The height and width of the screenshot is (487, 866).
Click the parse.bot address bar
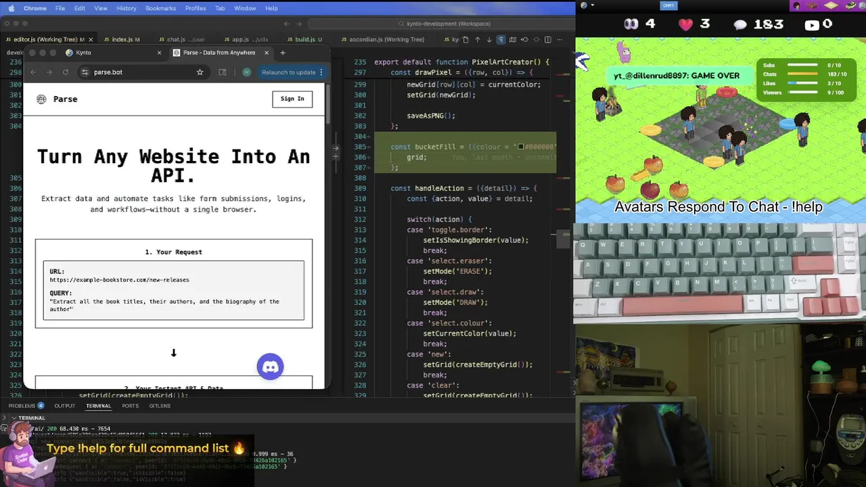(x=143, y=72)
